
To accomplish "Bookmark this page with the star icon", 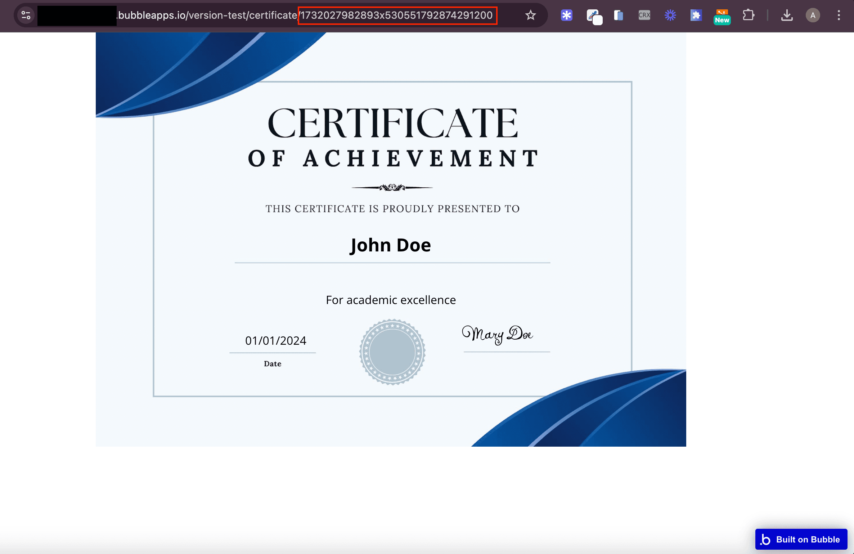I will tap(530, 15).
